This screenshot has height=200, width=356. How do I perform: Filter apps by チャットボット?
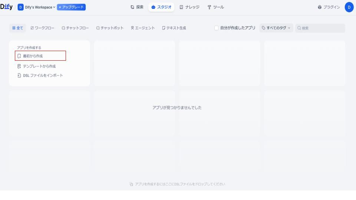coord(110,28)
